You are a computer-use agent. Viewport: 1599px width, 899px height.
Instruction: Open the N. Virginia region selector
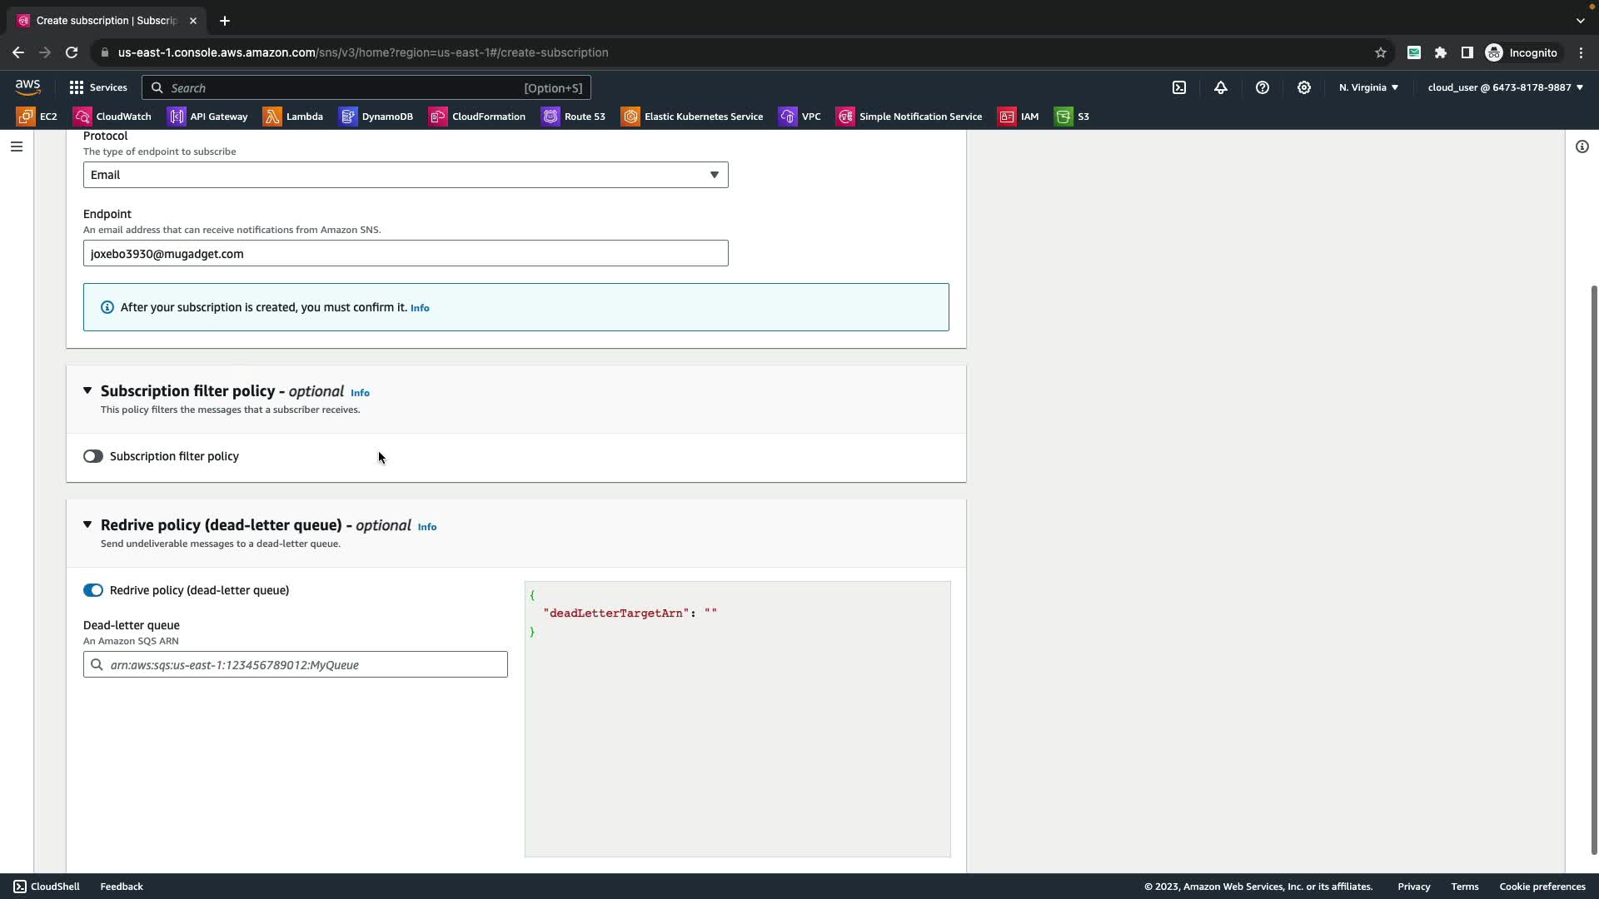pyautogui.click(x=1368, y=87)
